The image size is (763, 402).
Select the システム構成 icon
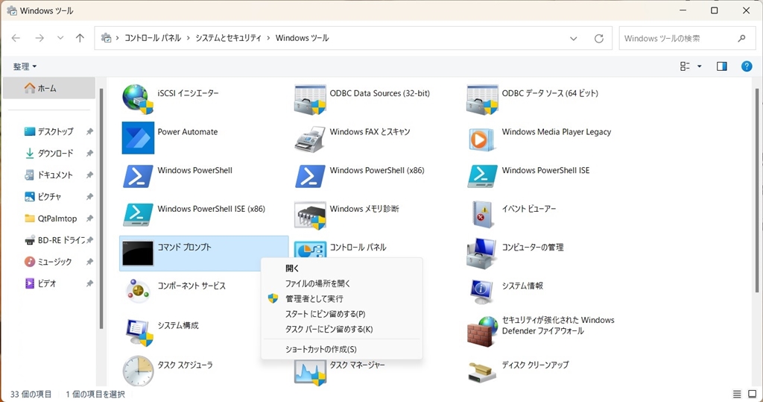[139, 333]
